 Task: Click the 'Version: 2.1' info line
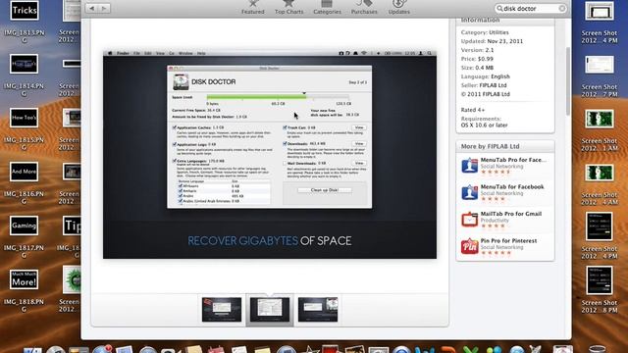tap(477, 50)
